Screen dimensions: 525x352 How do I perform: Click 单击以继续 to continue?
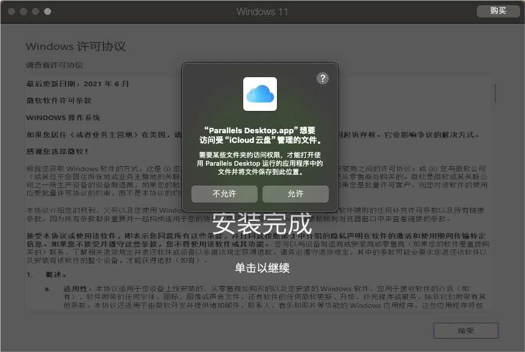click(x=262, y=268)
